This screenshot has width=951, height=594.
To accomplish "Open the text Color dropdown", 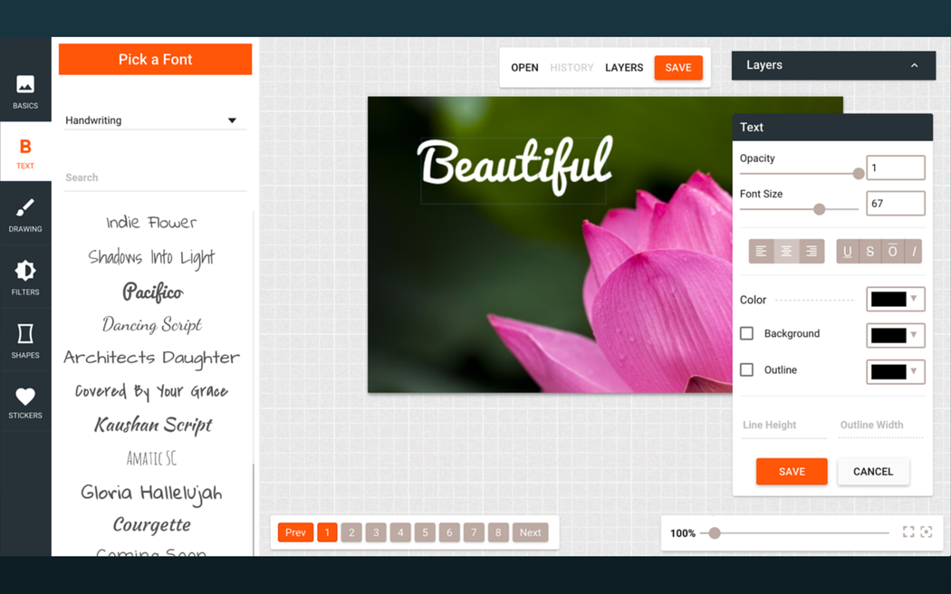I will pyautogui.click(x=895, y=300).
